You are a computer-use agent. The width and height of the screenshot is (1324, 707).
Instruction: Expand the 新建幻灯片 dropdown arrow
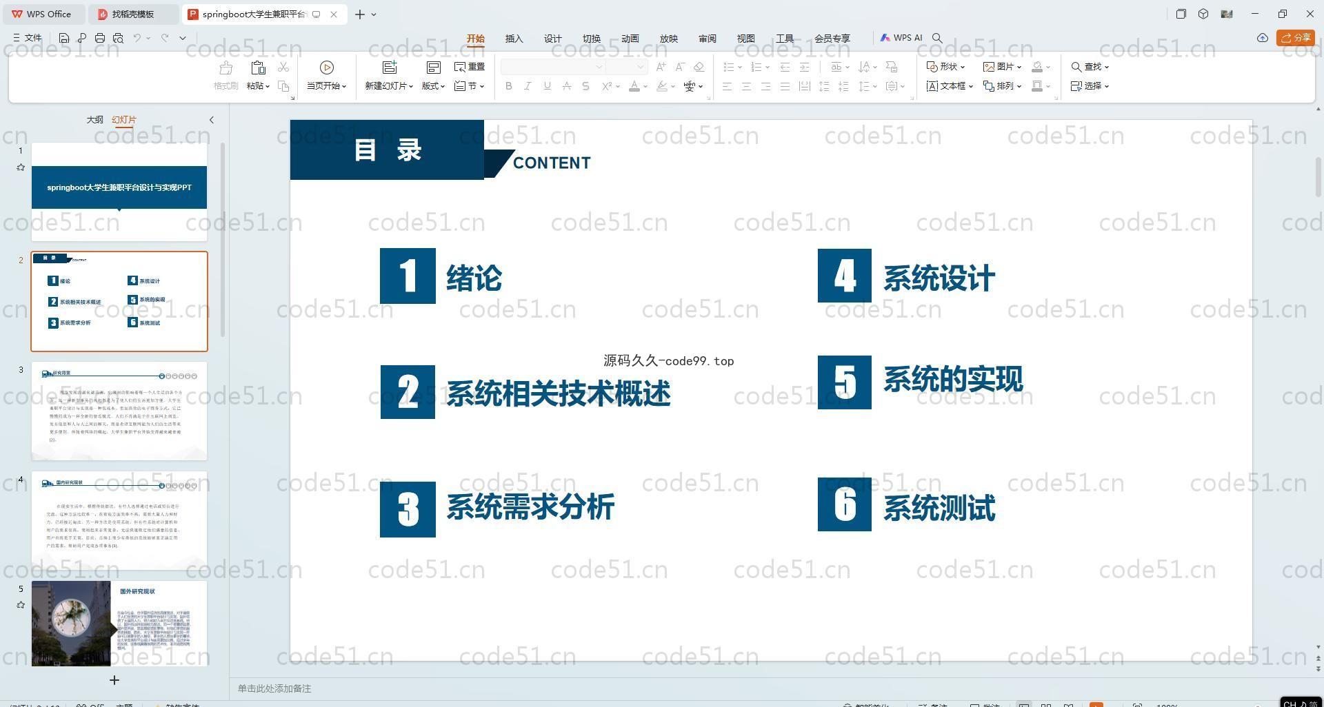tap(411, 86)
